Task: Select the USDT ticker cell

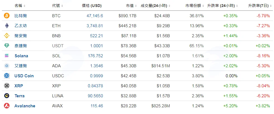Action: (x=58, y=46)
